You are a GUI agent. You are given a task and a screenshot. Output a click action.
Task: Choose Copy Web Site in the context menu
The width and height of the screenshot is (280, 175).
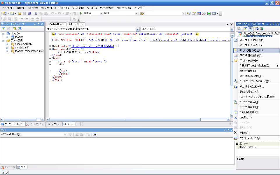coord(256,87)
